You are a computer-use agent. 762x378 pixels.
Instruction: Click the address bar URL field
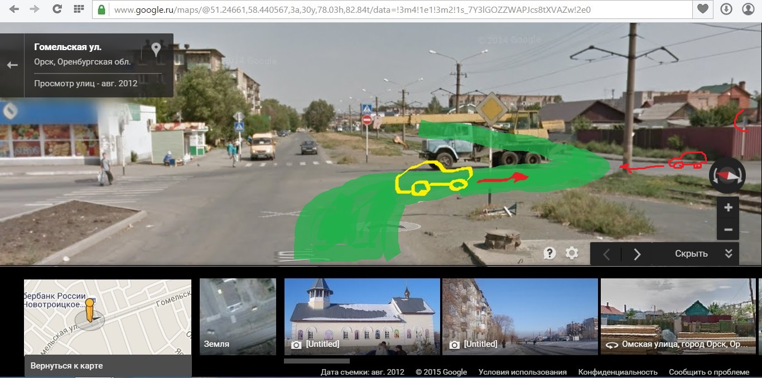point(390,9)
